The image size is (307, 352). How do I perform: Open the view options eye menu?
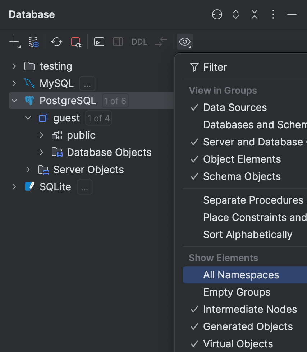pyautogui.click(x=184, y=42)
